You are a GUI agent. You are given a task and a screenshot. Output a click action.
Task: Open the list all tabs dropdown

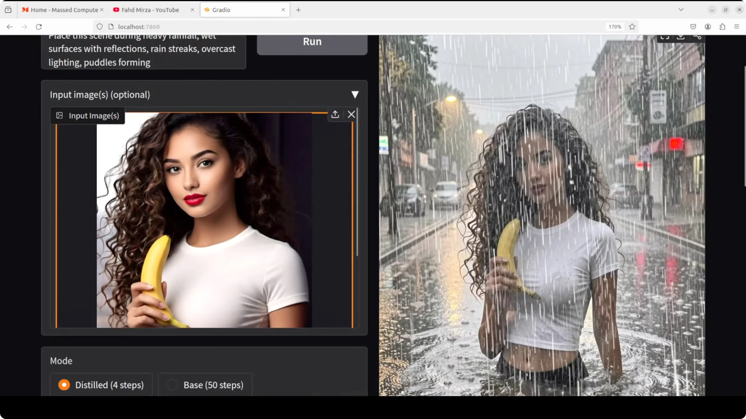coord(681,10)
